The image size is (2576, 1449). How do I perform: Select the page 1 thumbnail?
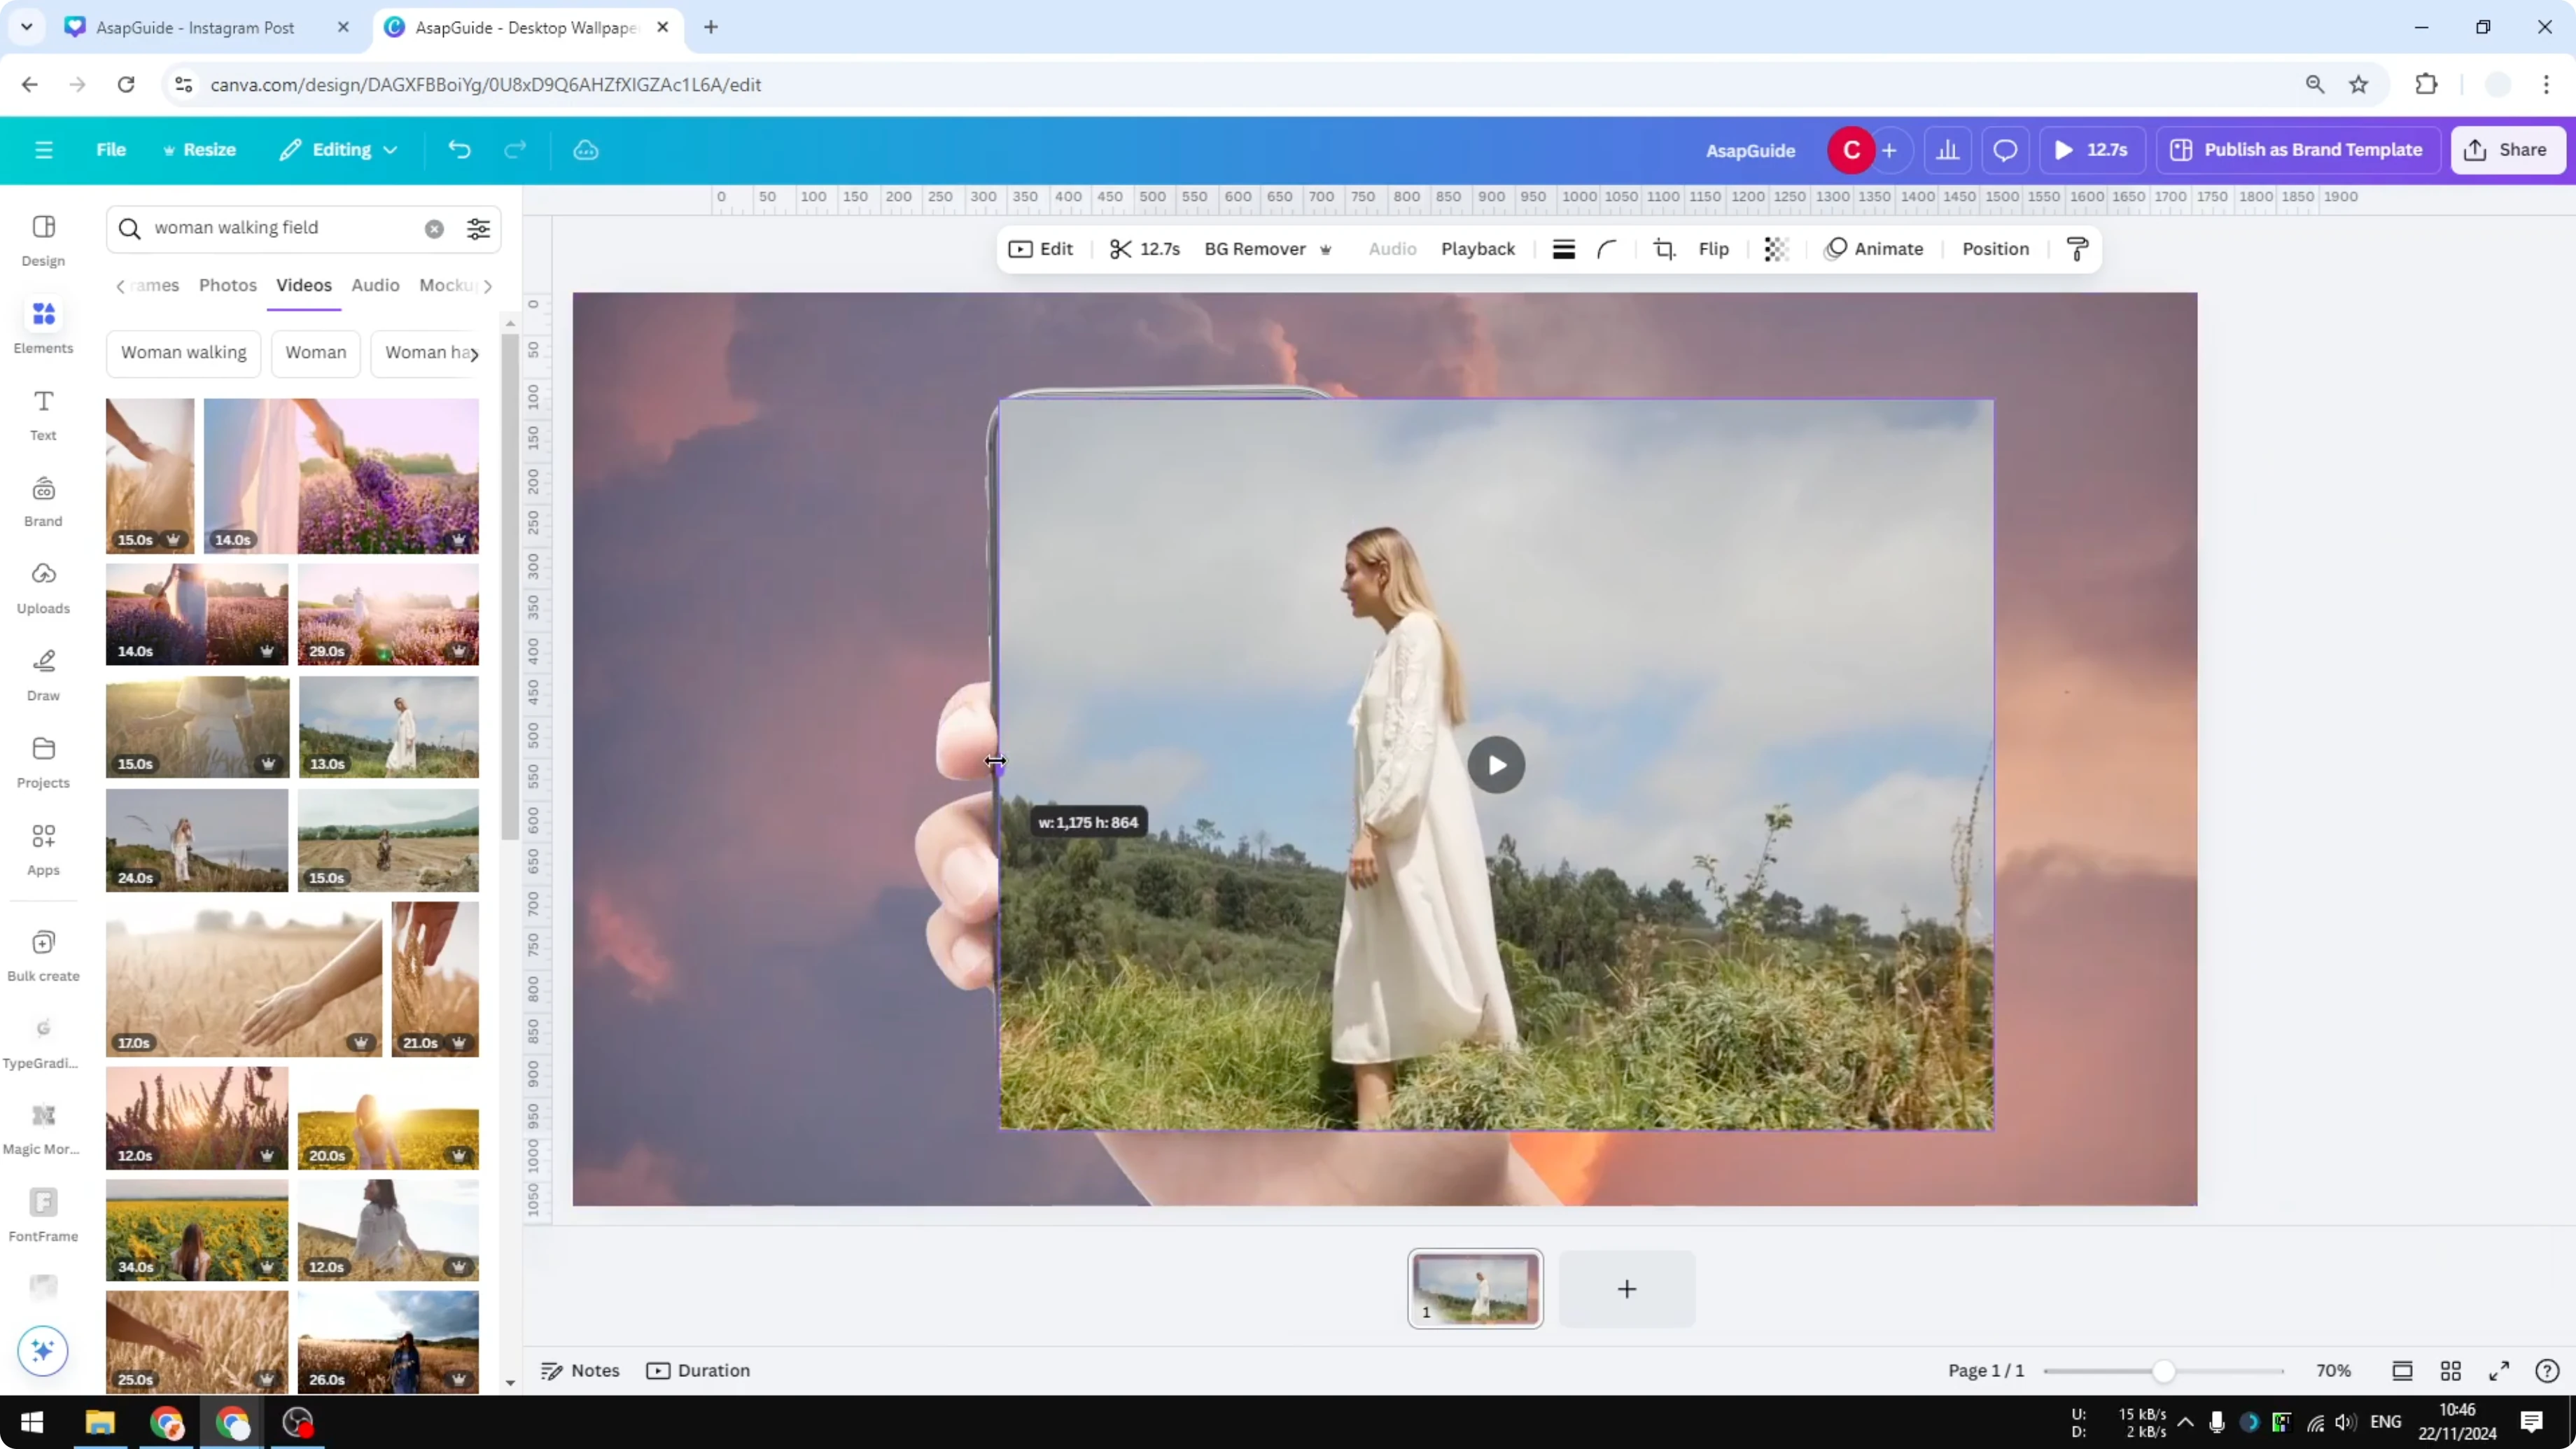(1476, 1289)
